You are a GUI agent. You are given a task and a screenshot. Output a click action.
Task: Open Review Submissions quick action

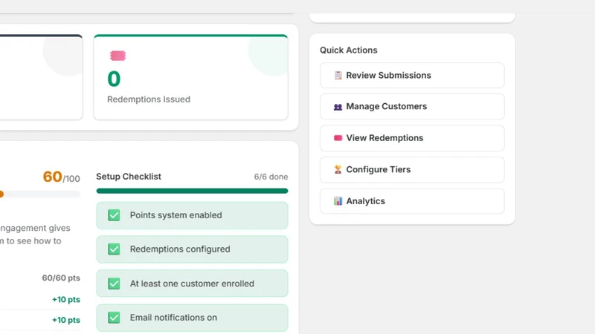[412, 76]
